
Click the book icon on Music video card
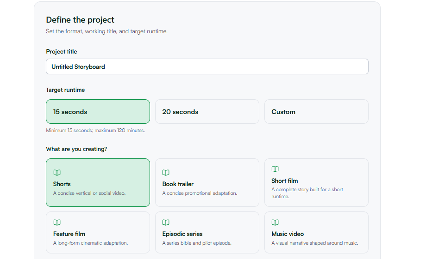(x=275, y=223)
